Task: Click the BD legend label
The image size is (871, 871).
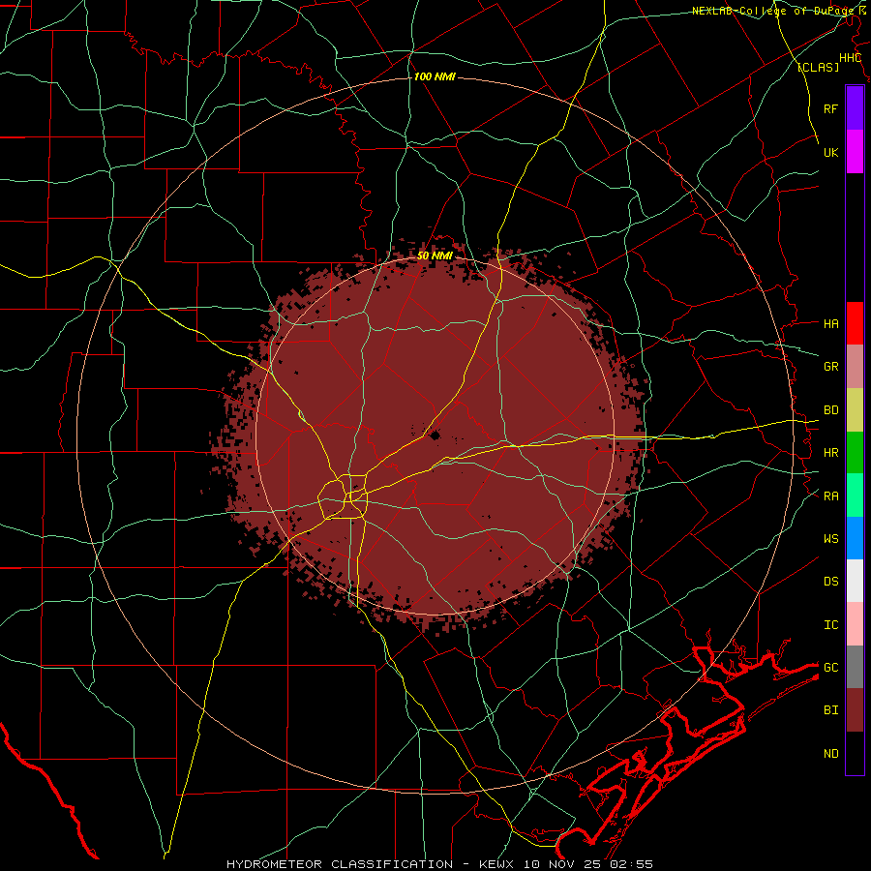Action: 830,409
